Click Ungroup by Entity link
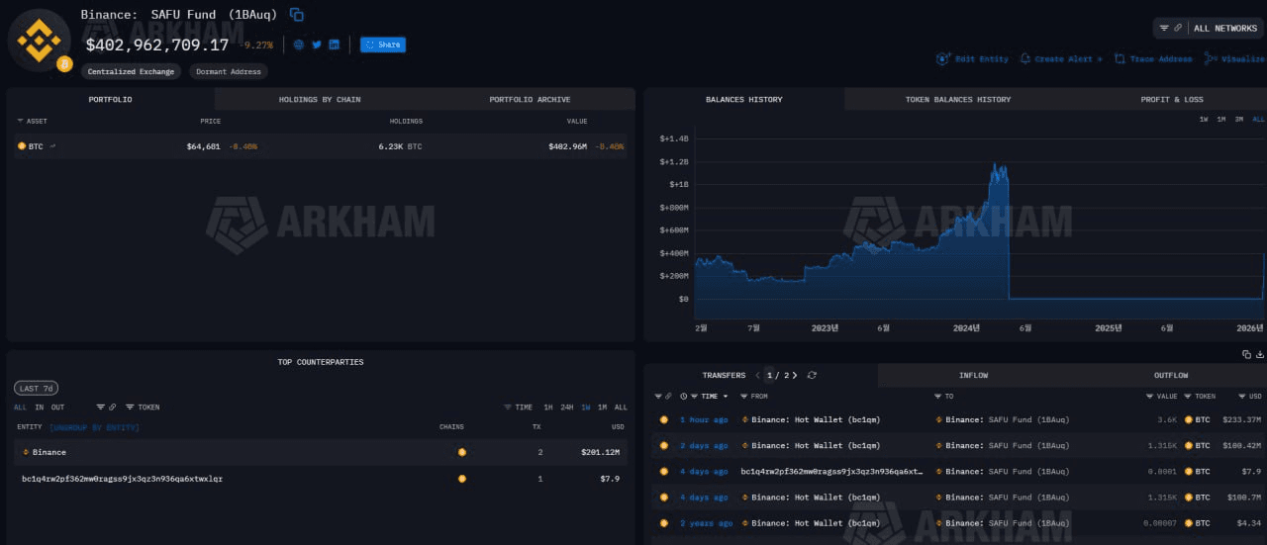The image size is (1267, 545). (94, 427)
